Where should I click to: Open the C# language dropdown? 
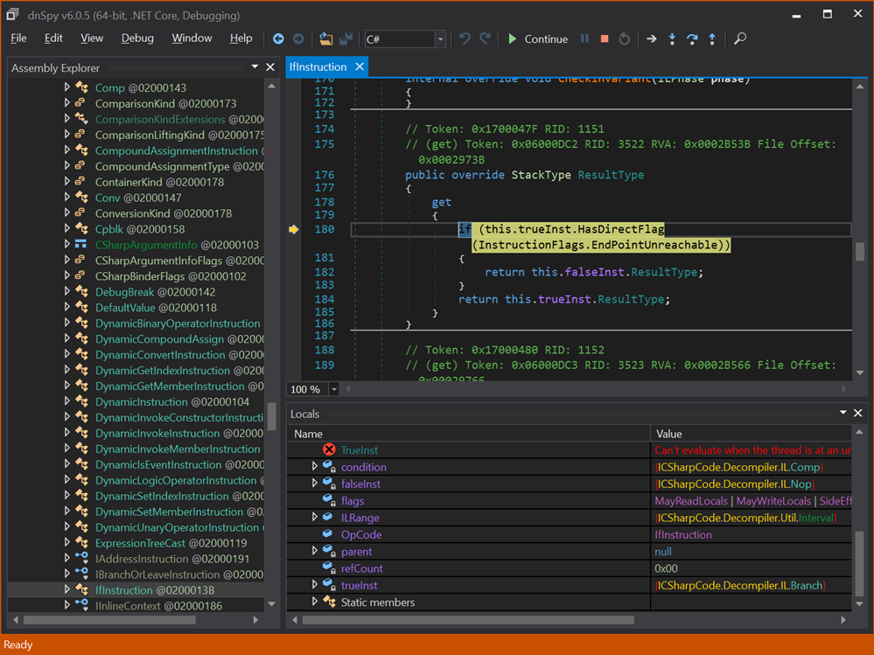(440, 39)
